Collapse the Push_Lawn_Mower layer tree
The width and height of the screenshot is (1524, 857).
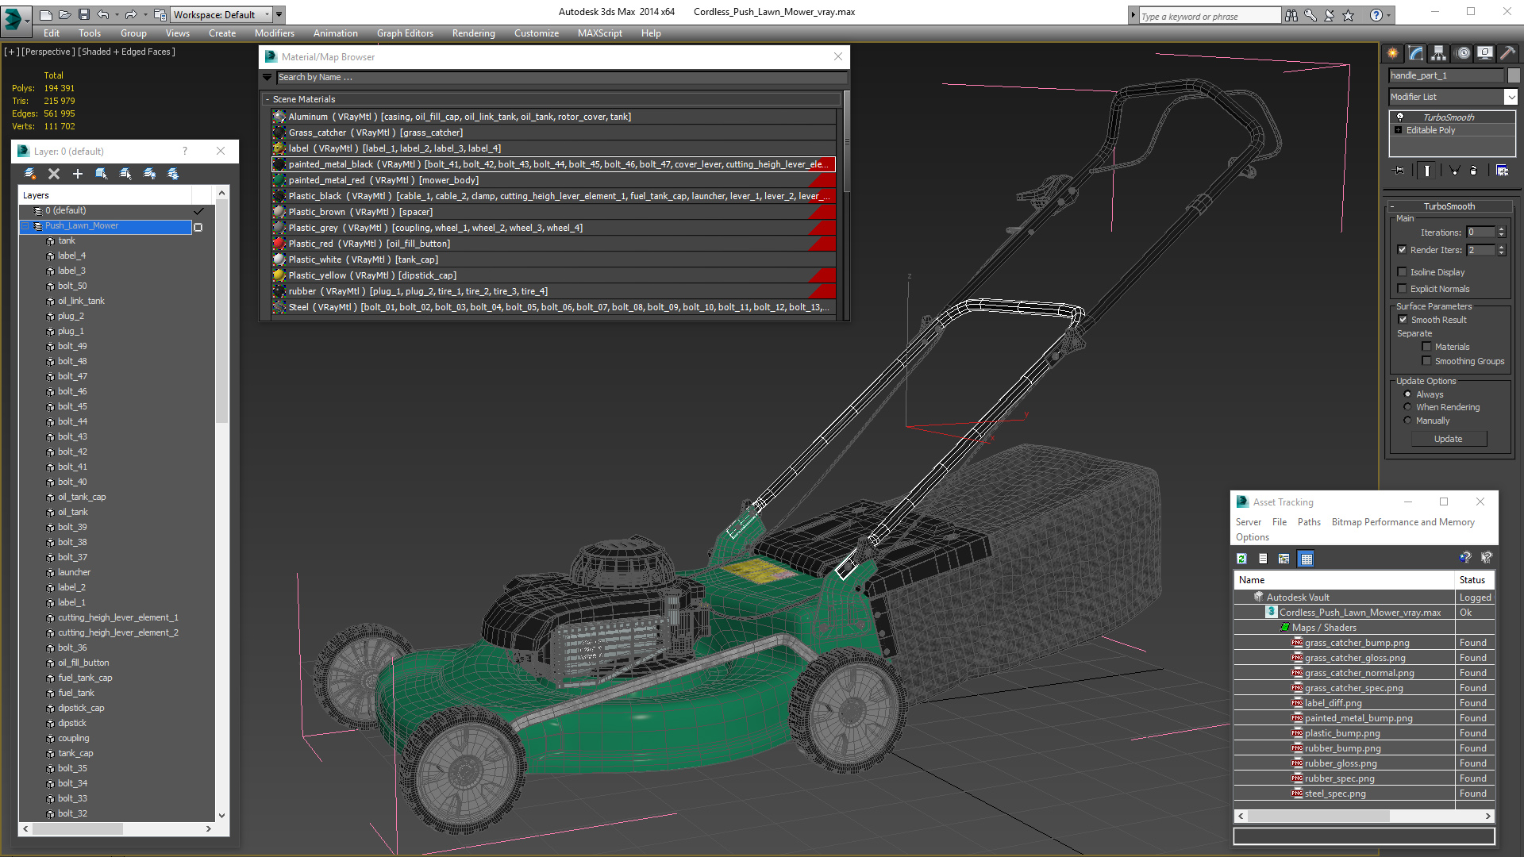(x=25, y=226)
